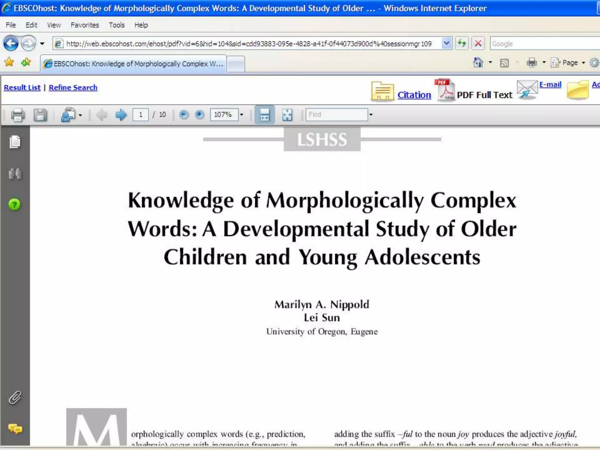Zoom out with the minus button

(184, 115)
